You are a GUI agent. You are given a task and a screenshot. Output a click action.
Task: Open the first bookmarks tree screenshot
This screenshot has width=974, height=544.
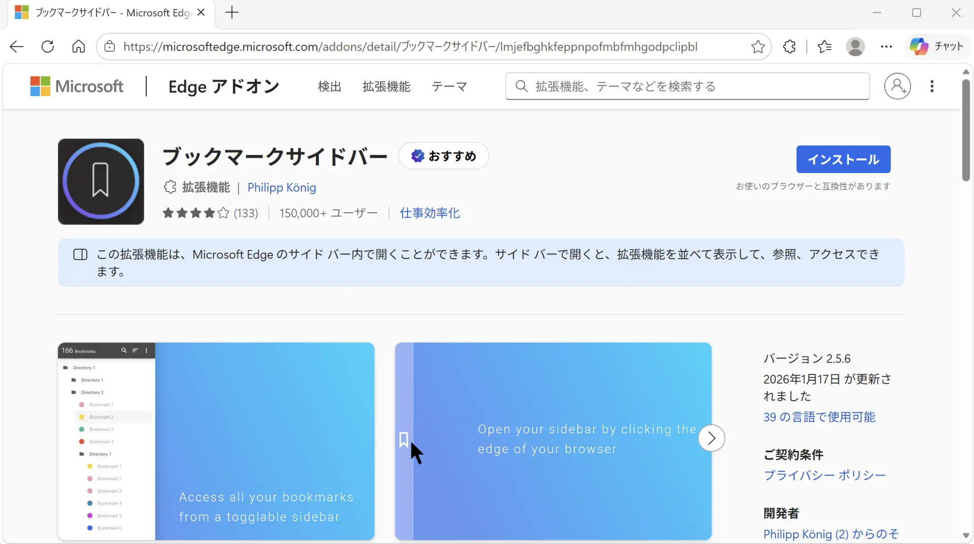pyautogui.click(x=216, y=441)
